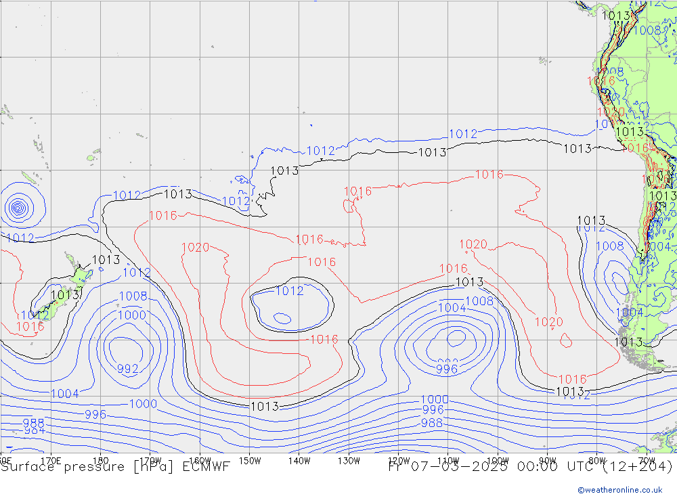
Task: Click the small closed red contour below '1020'
Action: [x=565, y=340]
